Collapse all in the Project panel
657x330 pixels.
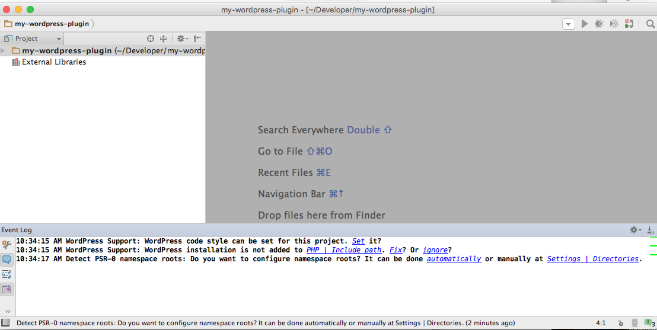click(x=164, y=39)
